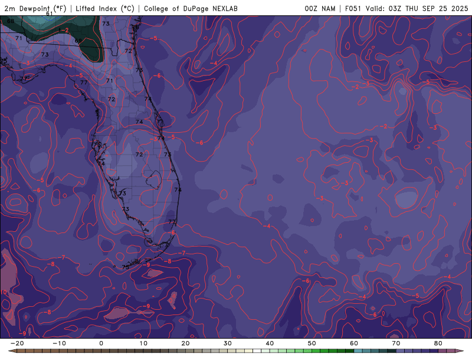Click the right arrow end of the color scale

coord(460,351)
